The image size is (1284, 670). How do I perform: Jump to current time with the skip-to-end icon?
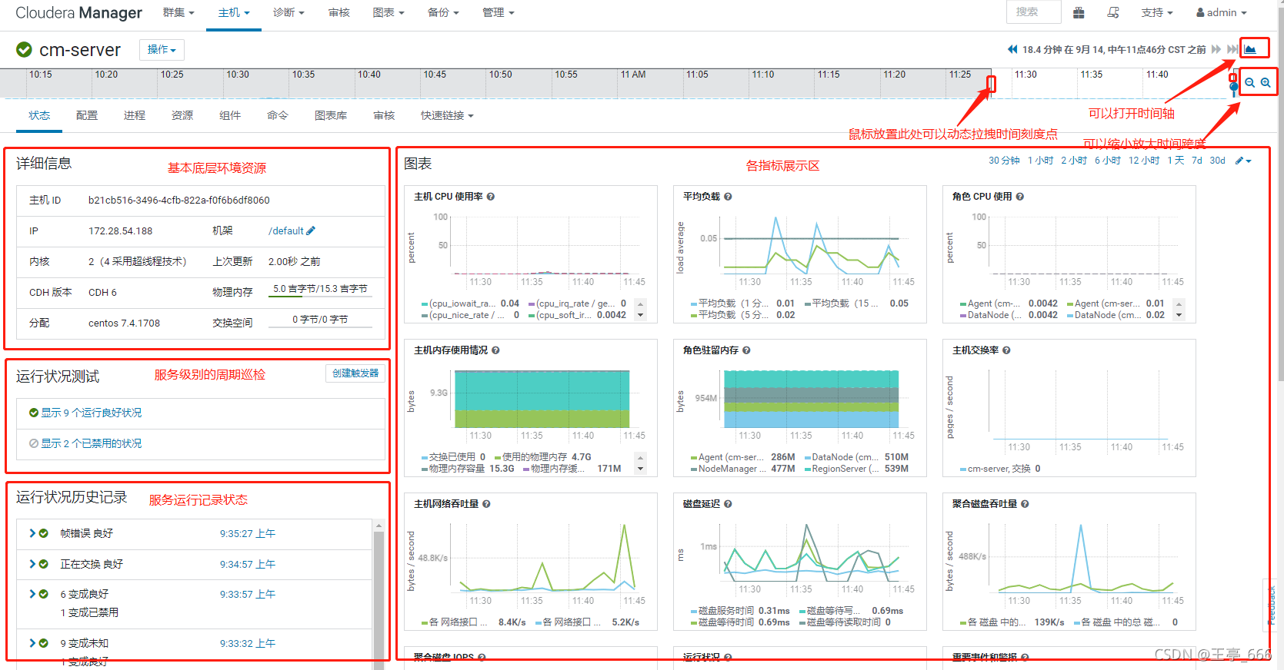pos(1232,49)
